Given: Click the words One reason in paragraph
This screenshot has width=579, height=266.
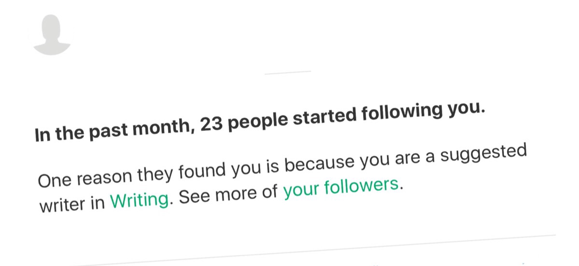Looking at the screenshot, I should [x=85, y=177].
